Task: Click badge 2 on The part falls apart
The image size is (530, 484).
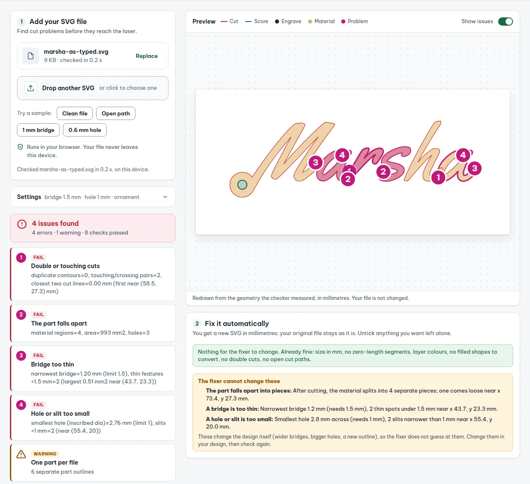Action: pyautogui.click(x=21, y=314)
